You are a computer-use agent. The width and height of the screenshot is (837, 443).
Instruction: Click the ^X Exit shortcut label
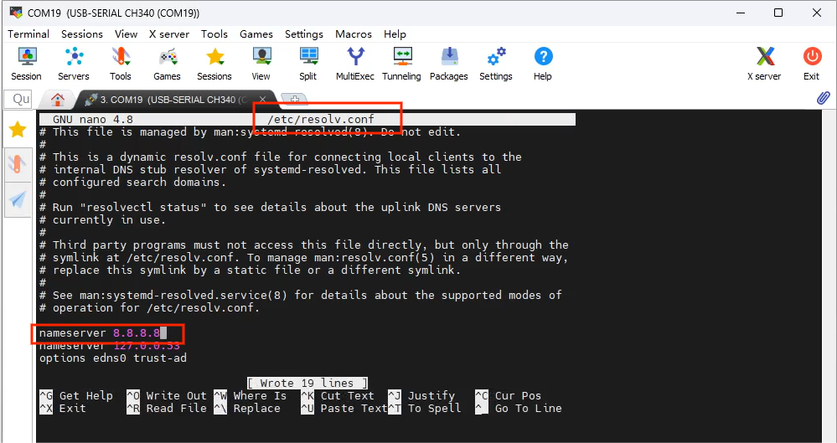63,409
